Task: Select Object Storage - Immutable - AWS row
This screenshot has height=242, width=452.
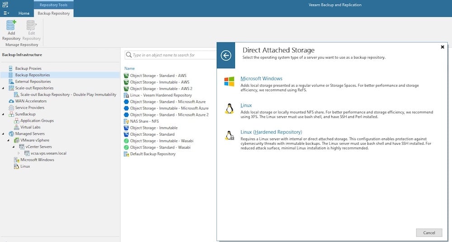Action: click(x=160, y=82)
